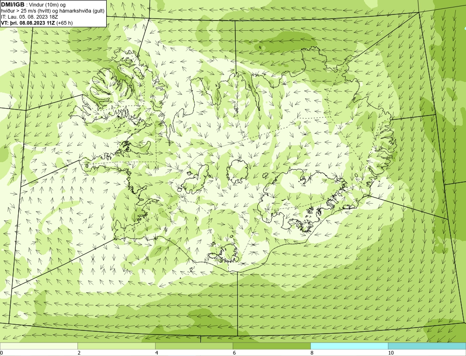Click the legend scale value '6'

click(234, 353)
